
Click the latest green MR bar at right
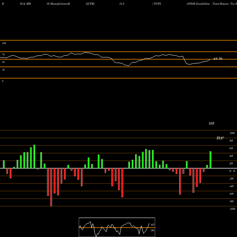coord(210,160)
